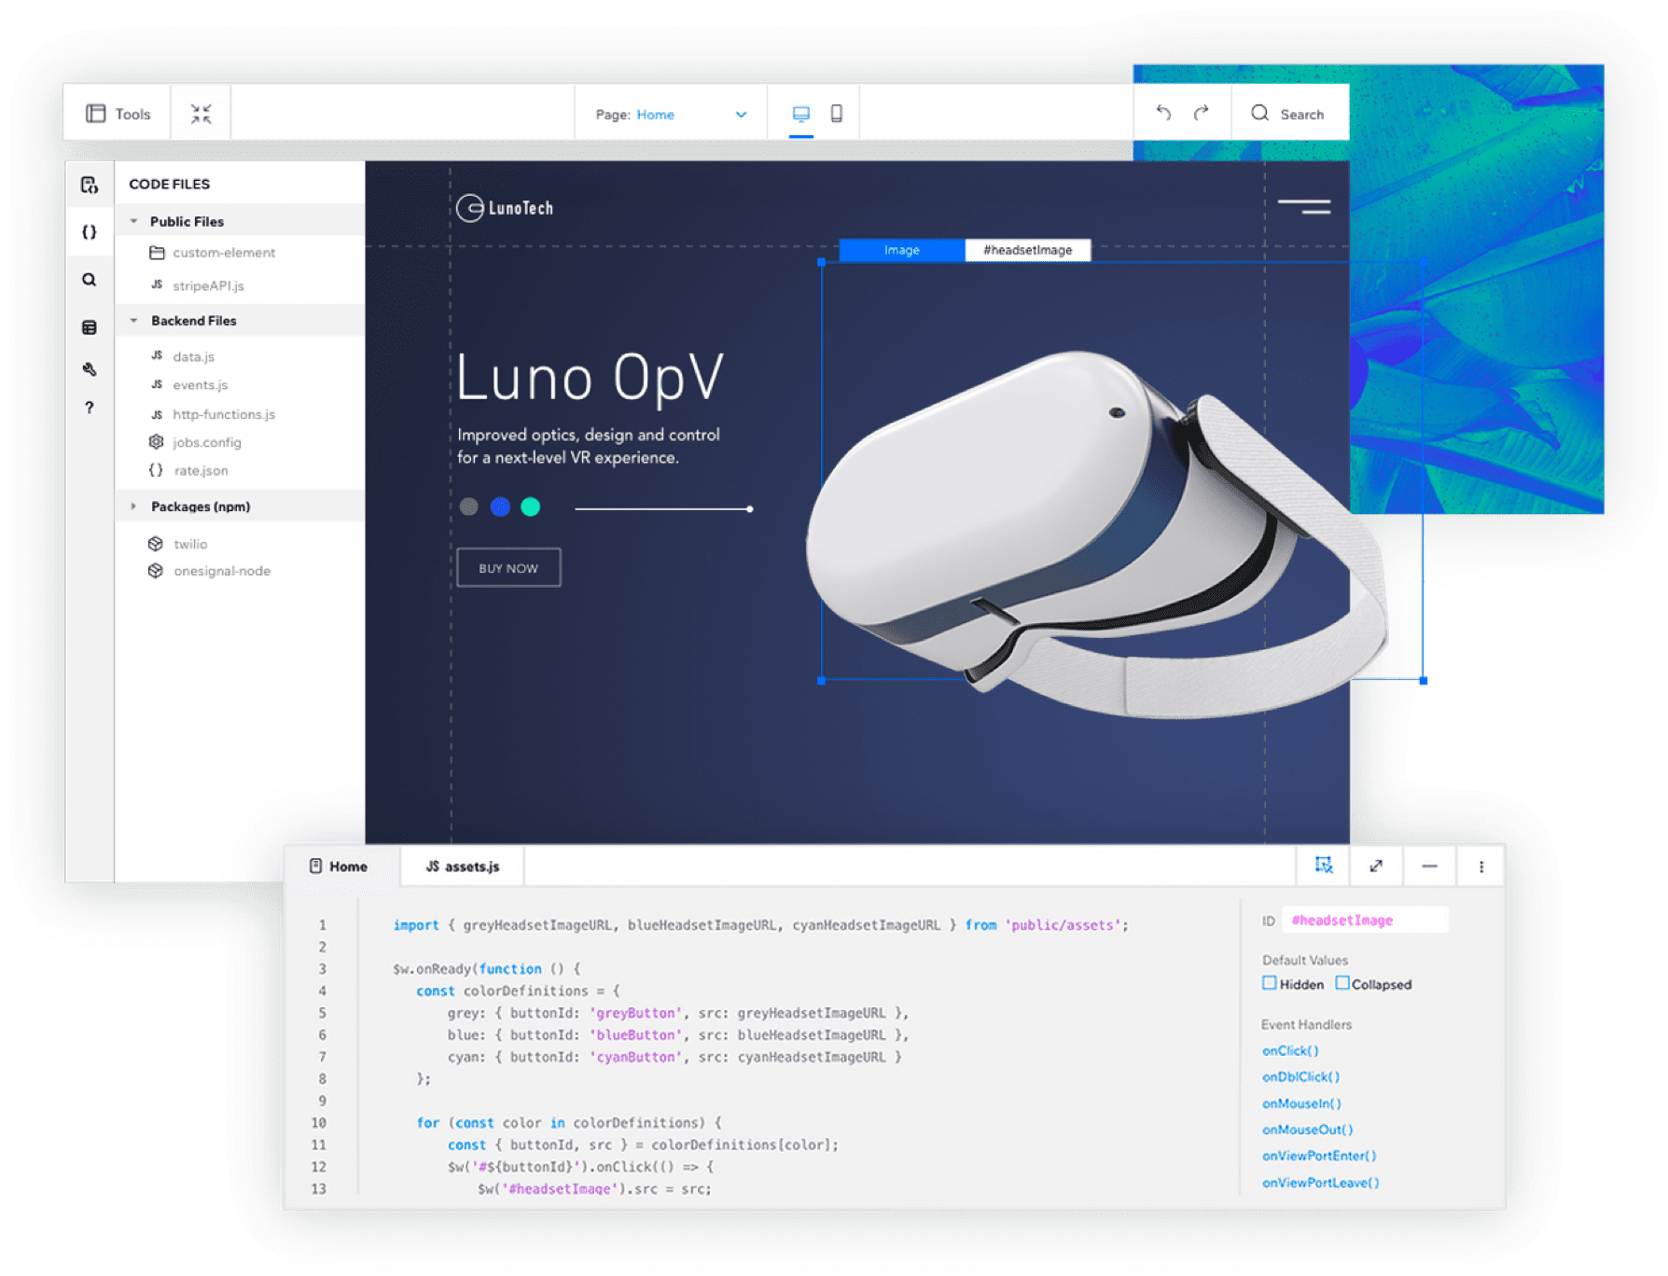The image size is (1668, 1276).
Task: Open the database icon in sidebar
Action: [90, 327]
